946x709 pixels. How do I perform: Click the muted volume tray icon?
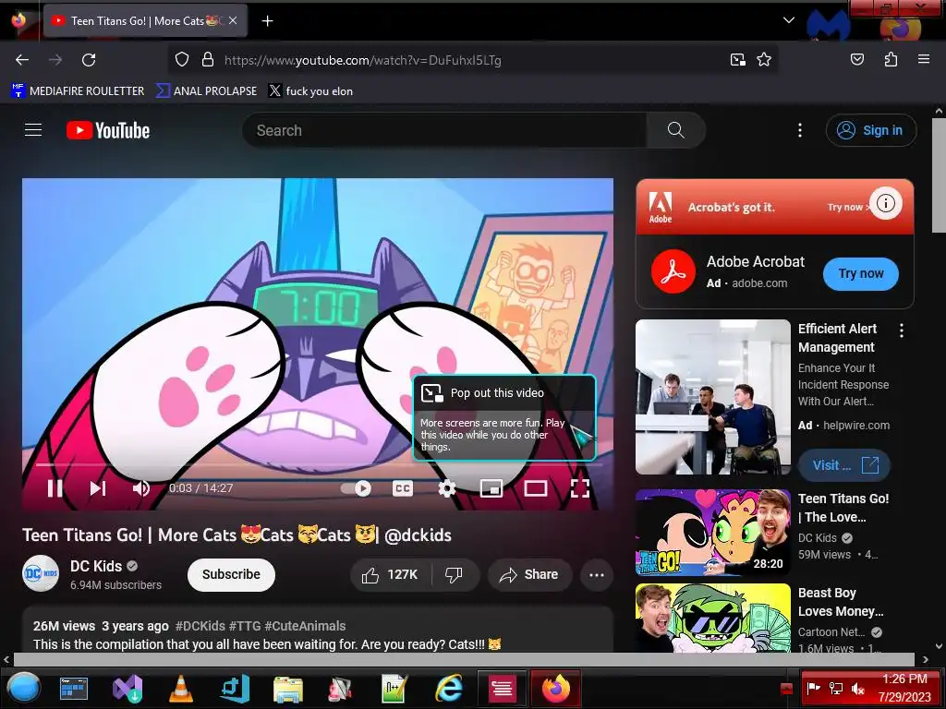[858, 689]
